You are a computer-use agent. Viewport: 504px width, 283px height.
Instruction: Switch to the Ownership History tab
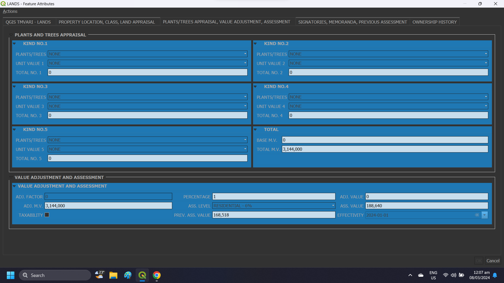point(434,22)
